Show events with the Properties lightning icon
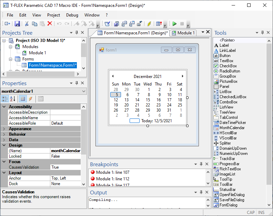 tap(30, 99)
